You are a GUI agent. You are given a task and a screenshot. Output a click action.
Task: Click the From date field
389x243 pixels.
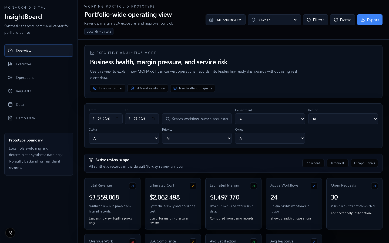click(106, 119)
